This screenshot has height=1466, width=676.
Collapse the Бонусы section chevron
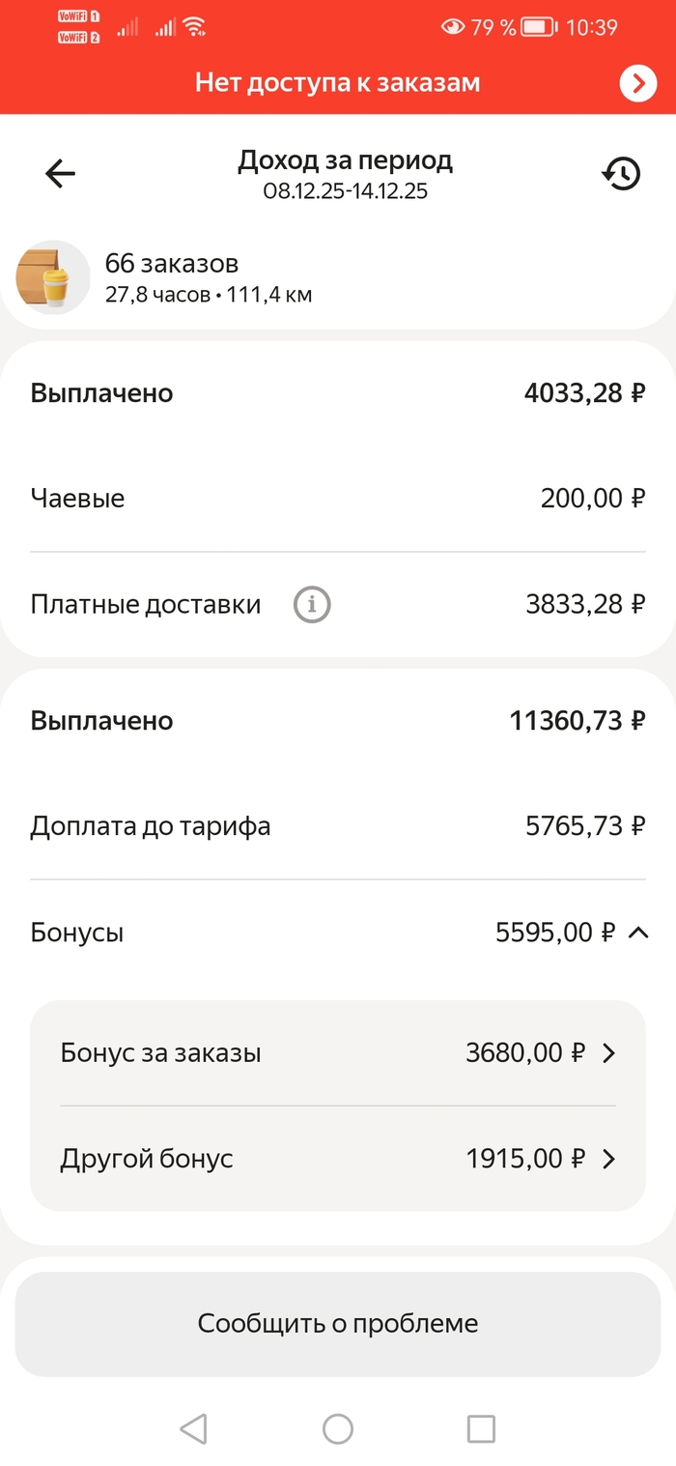[637, 933]
